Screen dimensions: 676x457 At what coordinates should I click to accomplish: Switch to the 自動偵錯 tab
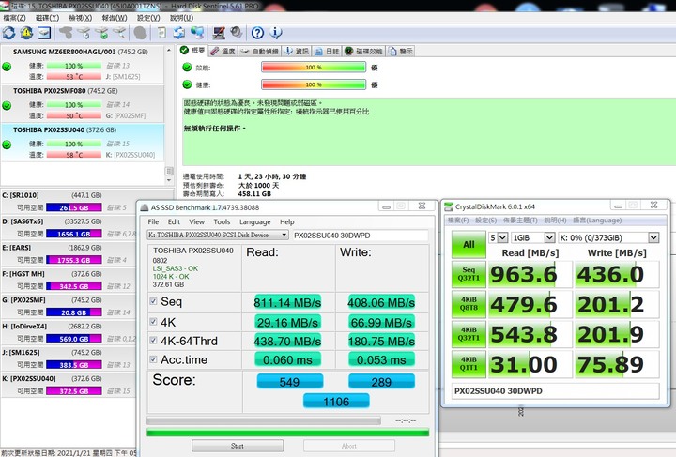259,52
